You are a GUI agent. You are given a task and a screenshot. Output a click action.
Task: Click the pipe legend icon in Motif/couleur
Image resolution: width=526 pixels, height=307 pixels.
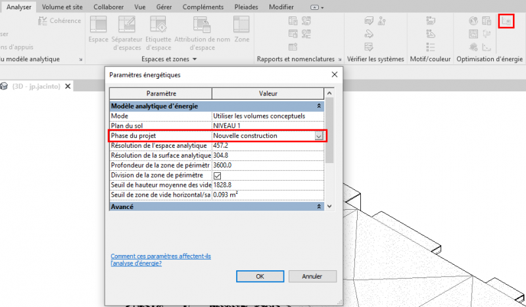(x=431, y=34)
